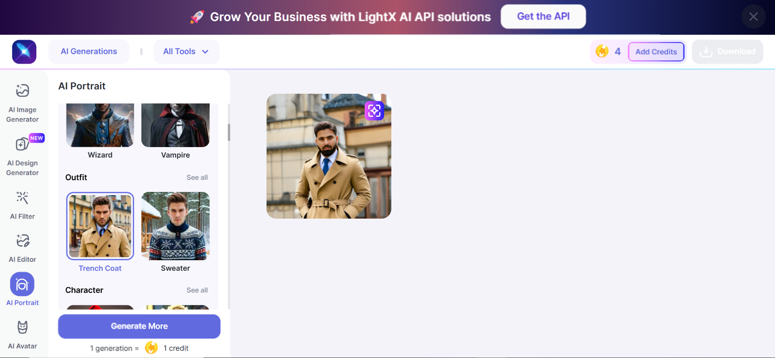This screenshot has width=775, height=358.
Task: Select the AI Filter tool
Action: 23,205
